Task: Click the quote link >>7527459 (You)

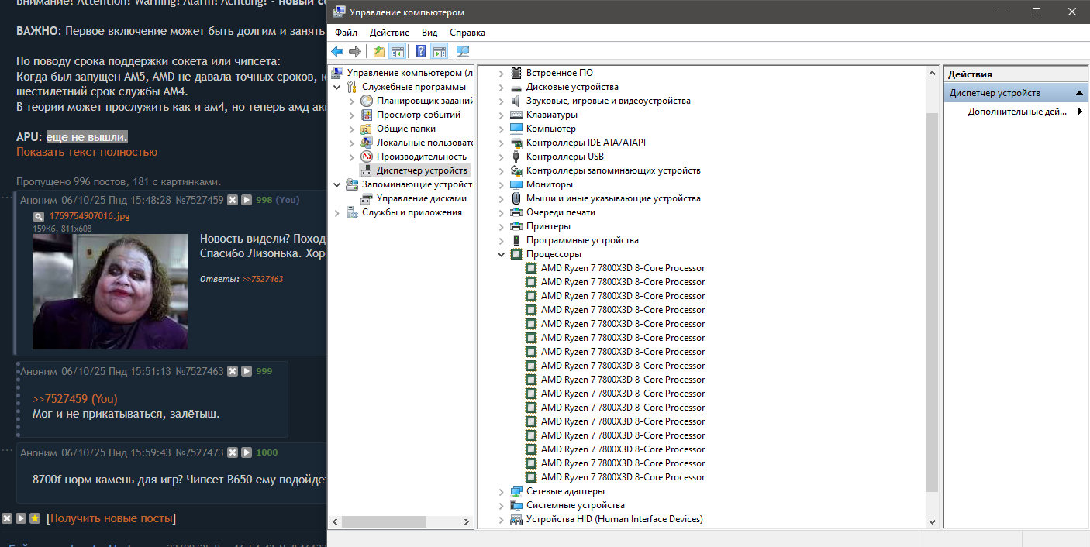Action: click(x=75, y=399)
